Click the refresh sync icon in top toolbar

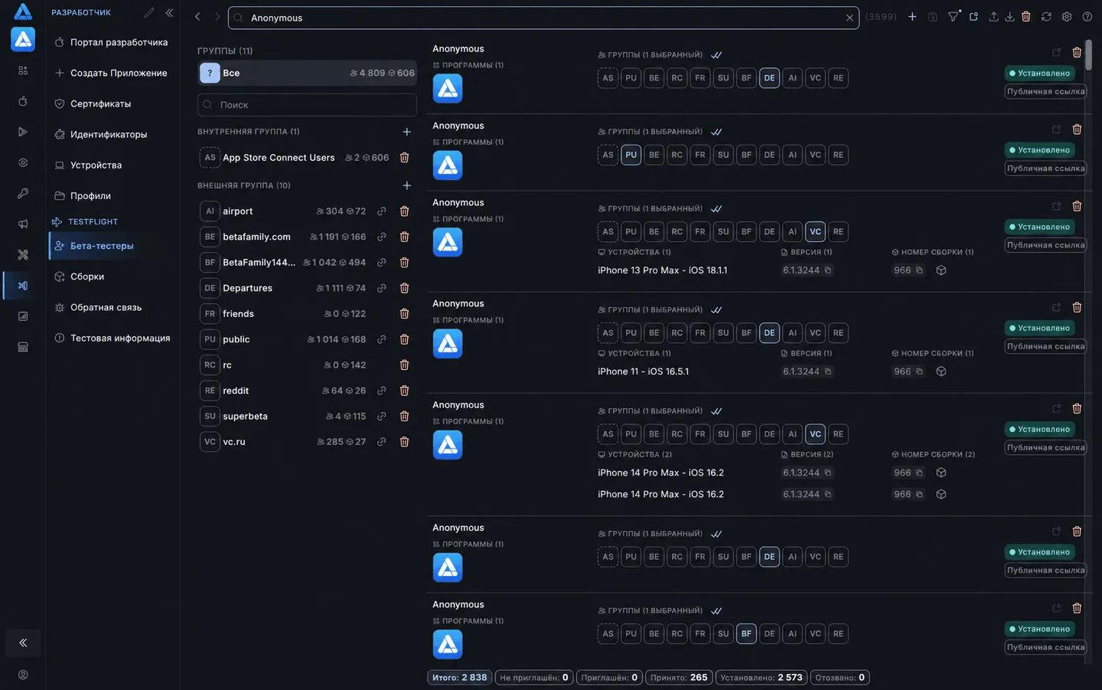coord(1046,17)
